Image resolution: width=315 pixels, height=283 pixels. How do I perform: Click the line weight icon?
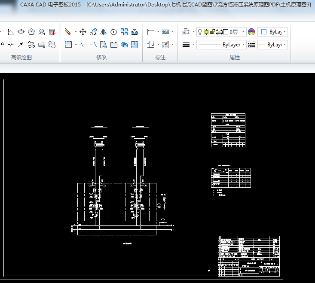[x=186, y=45]
